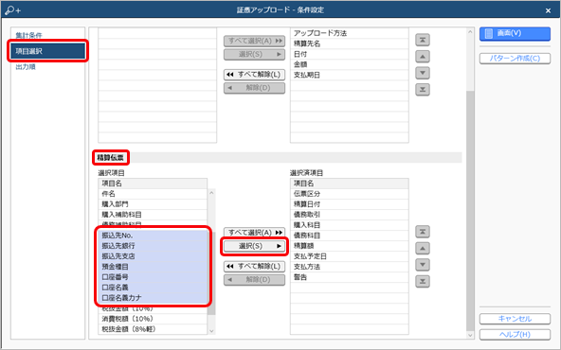This screenshot has height=350, width=561.
Task: Select 件名 in available items
Action: coord(153,194)
